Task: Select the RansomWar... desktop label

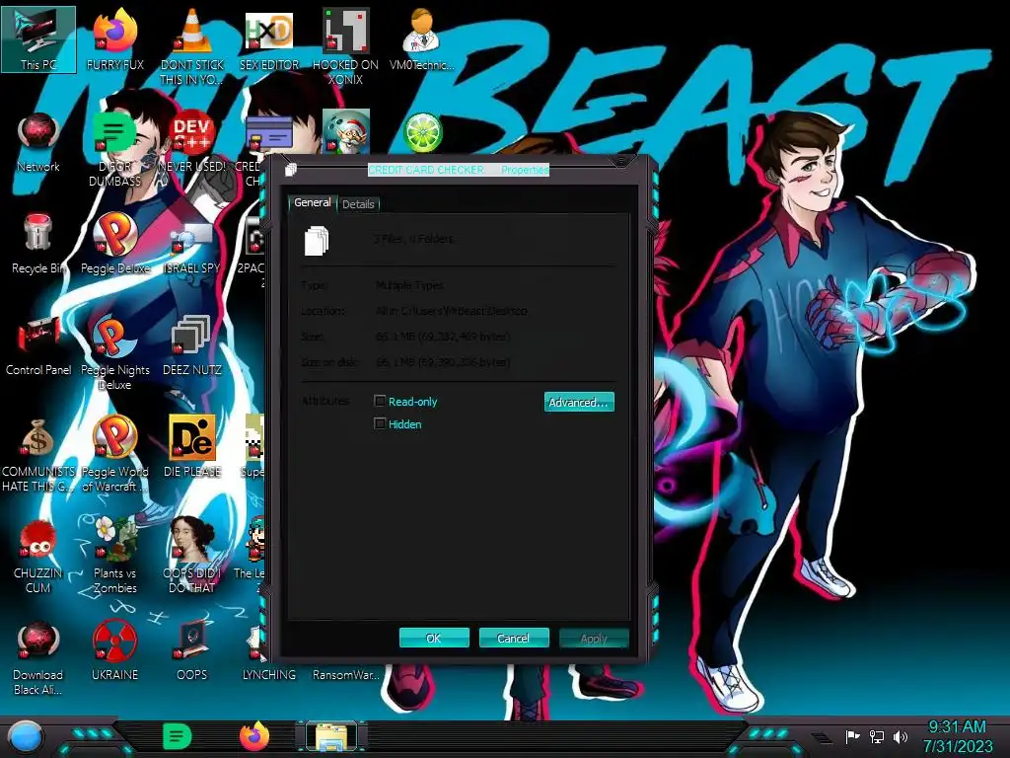Action: (x=346, y=675)
